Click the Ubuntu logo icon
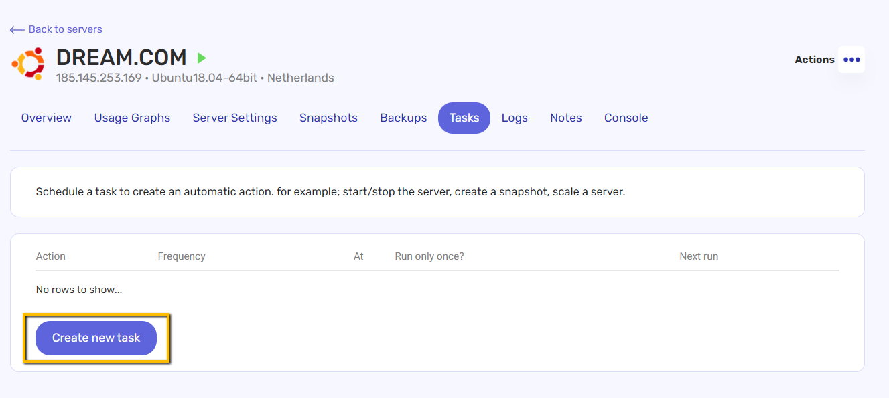The height and width of the screenshot is (398, 889). tap(27, 64)
